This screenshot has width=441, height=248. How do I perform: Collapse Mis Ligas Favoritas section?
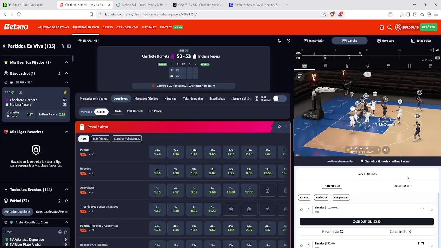pyautogui.click(x=66, y=132)
